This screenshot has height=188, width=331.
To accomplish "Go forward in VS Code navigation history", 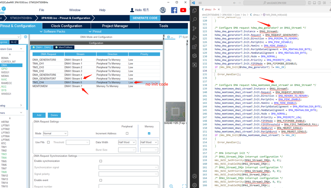I will 240,3.
